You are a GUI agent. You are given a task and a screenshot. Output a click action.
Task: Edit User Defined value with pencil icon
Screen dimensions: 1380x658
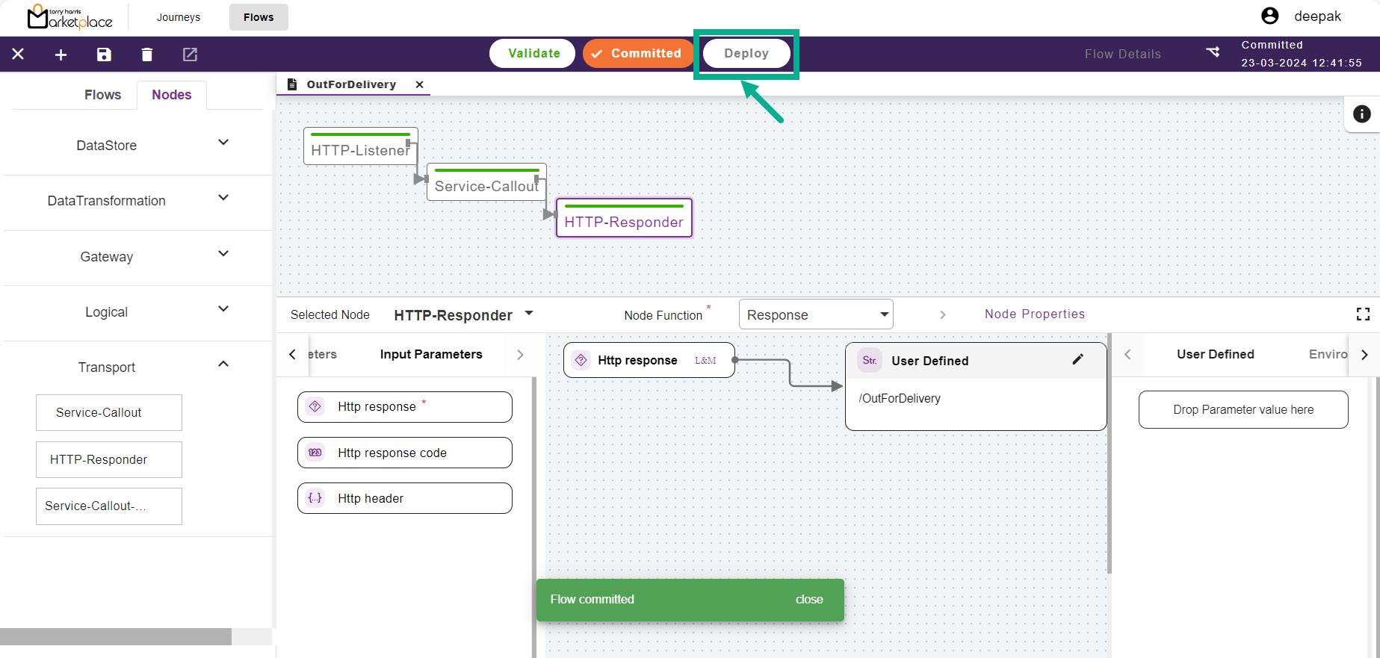[1077, 360]
